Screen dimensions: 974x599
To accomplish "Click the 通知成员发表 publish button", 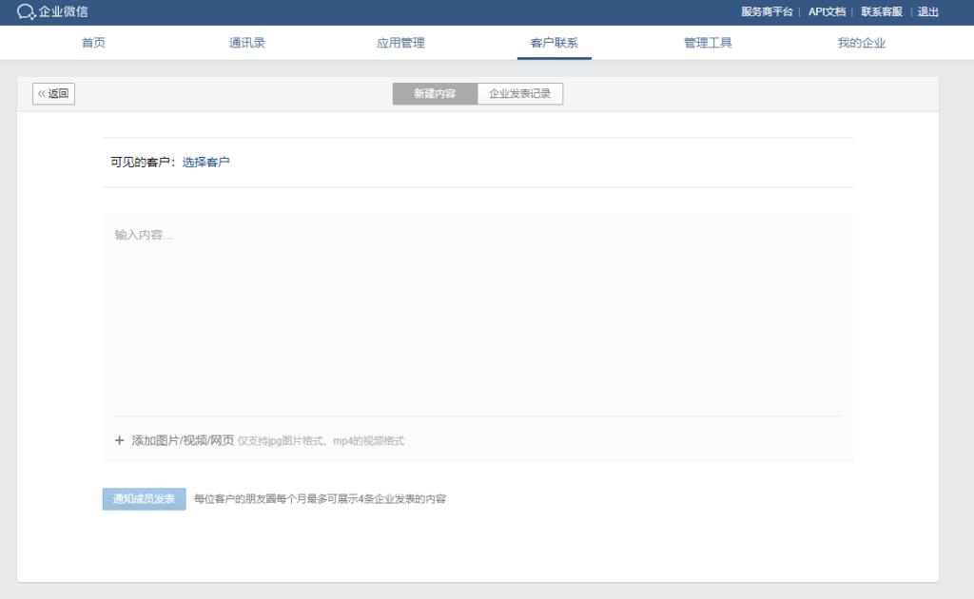I will click(x=146, y=498).
